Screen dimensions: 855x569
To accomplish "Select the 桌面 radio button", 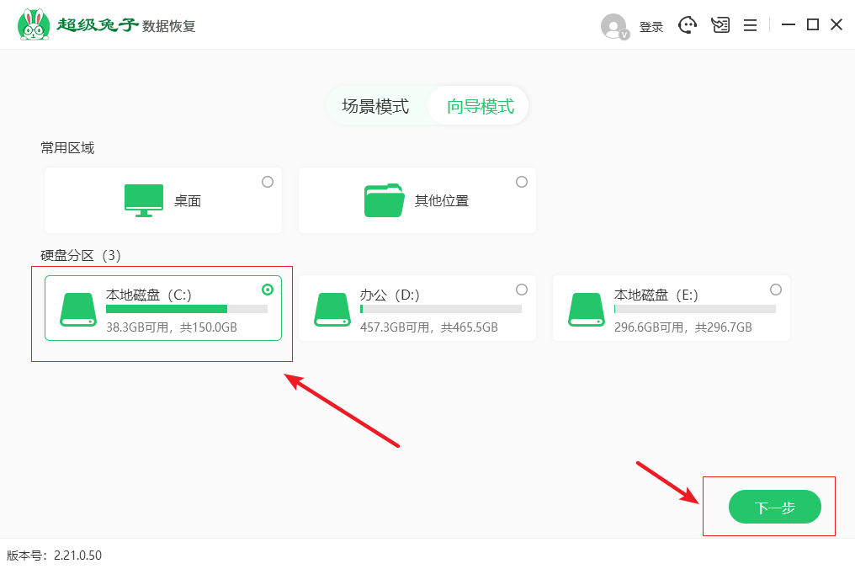I will click(268, 182).
